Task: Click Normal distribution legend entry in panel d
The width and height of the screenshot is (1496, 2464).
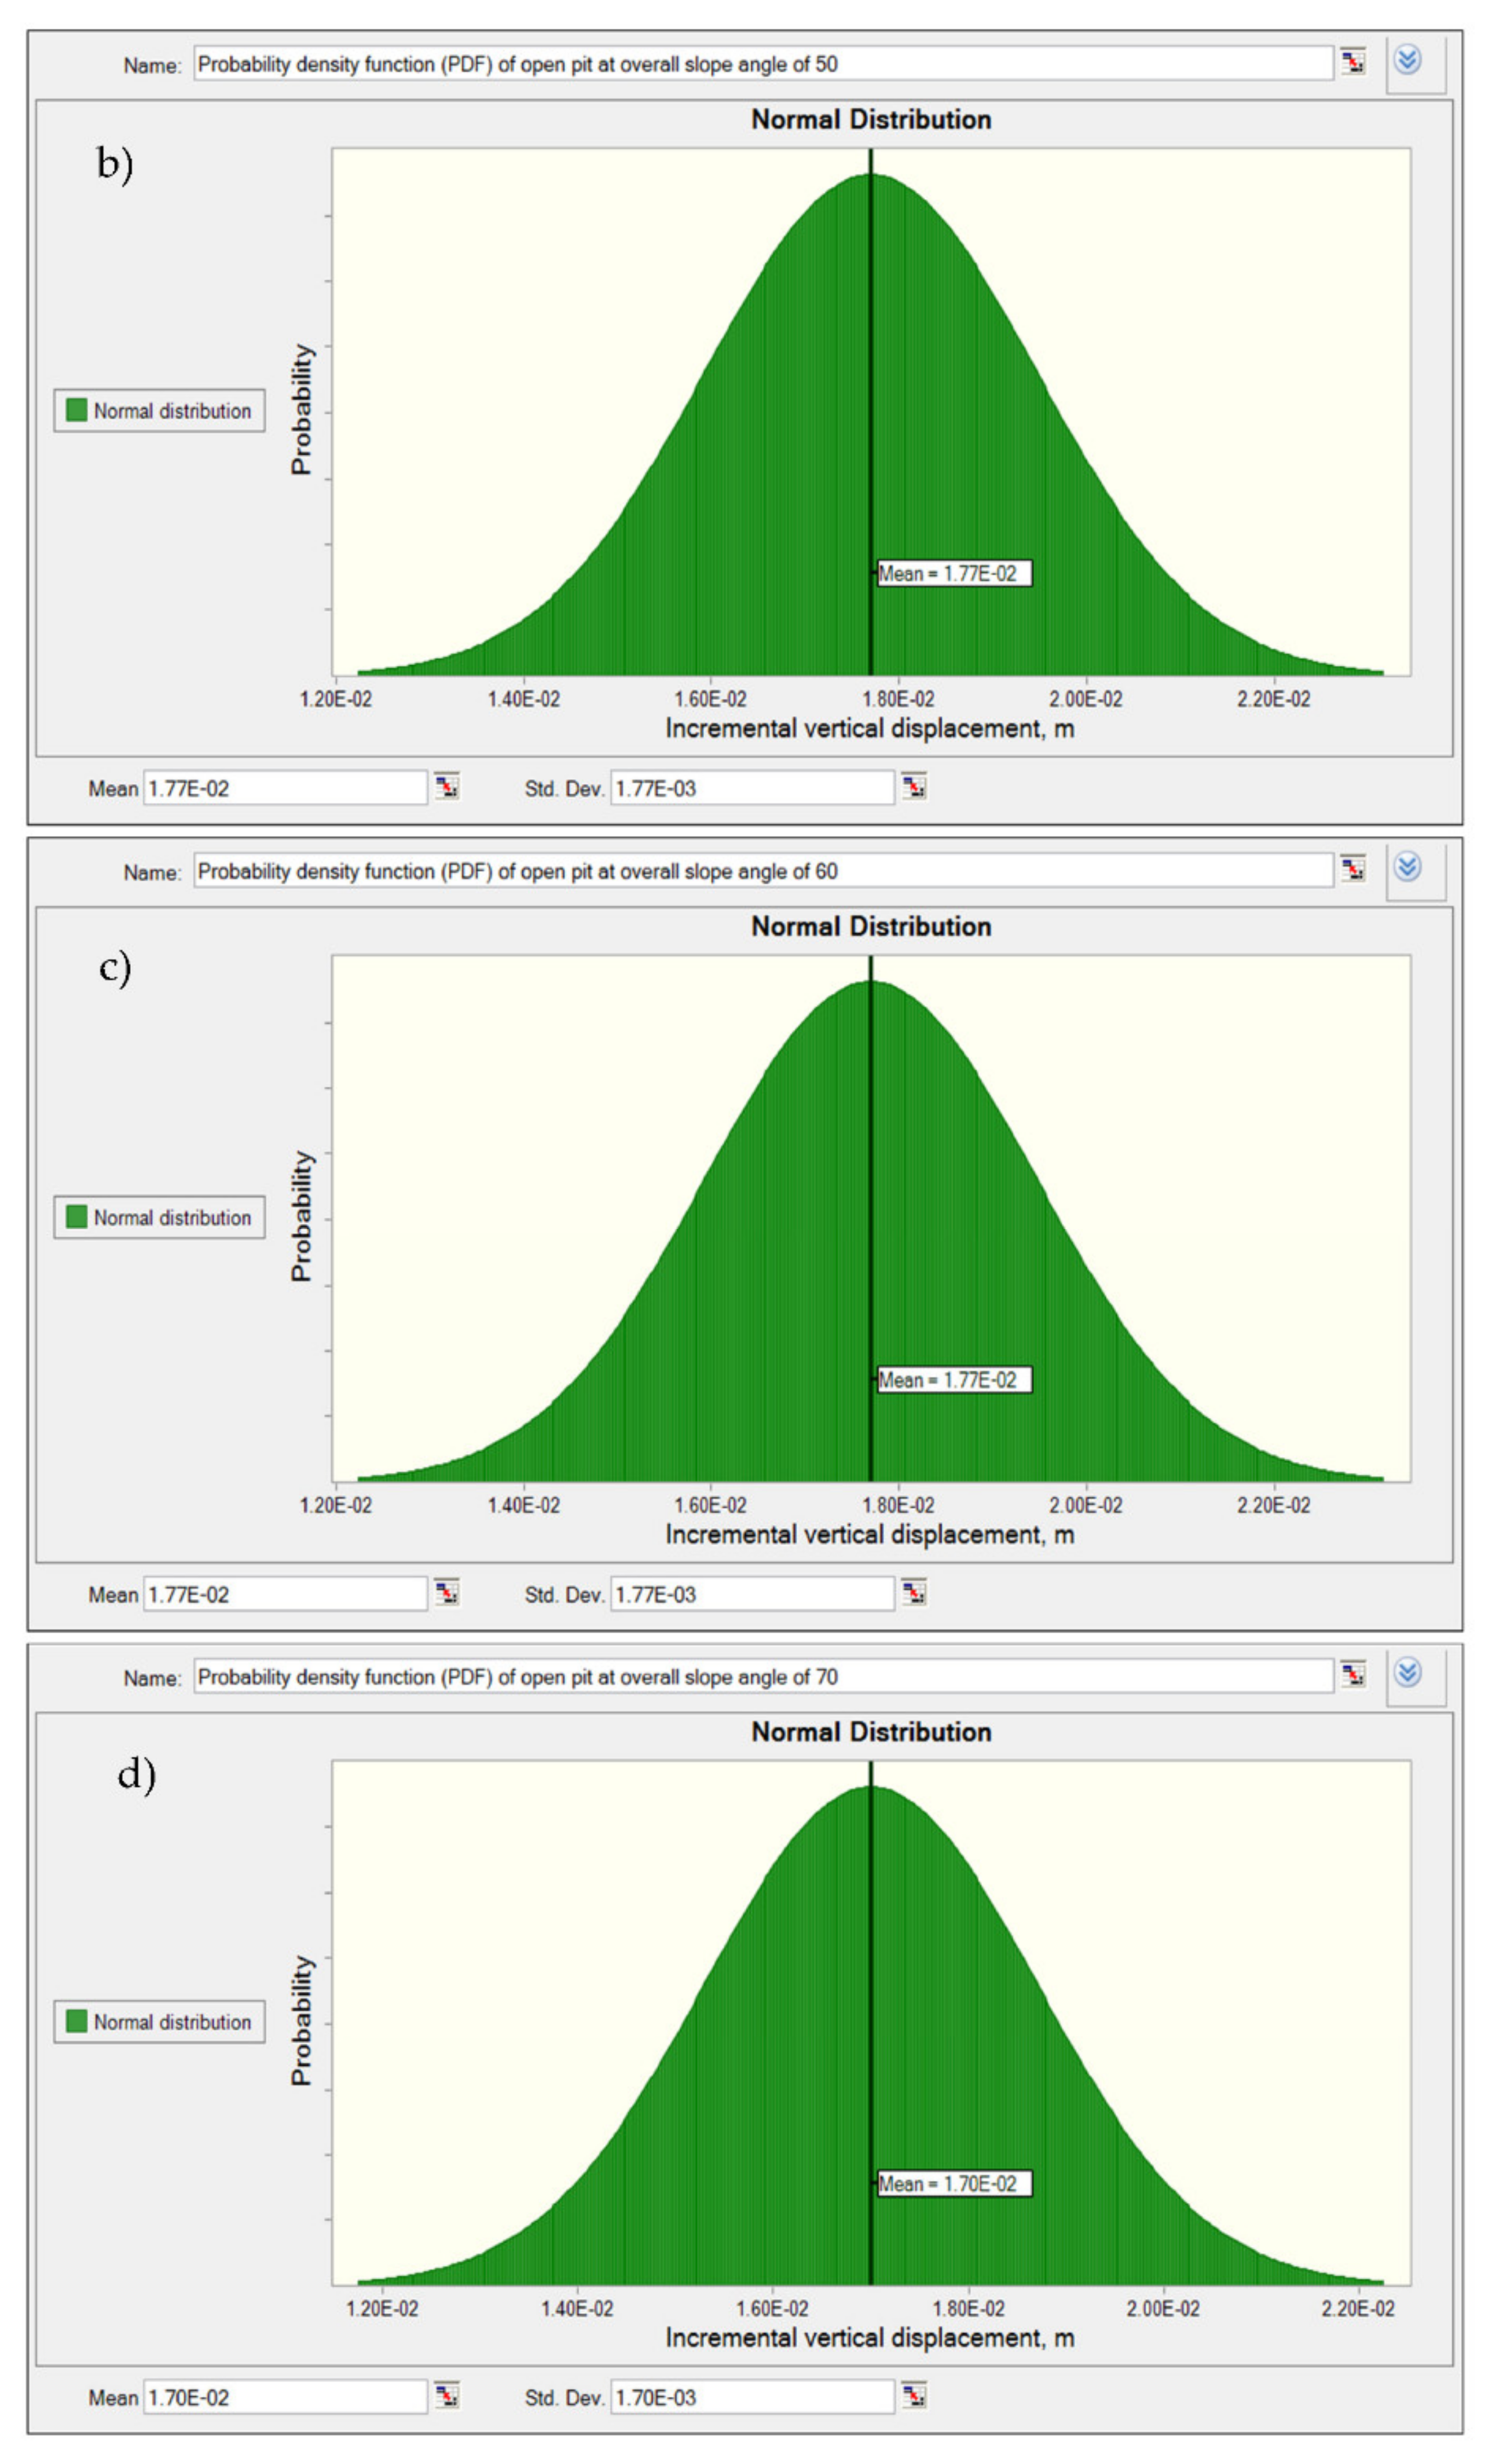Action: point(160,2022)
